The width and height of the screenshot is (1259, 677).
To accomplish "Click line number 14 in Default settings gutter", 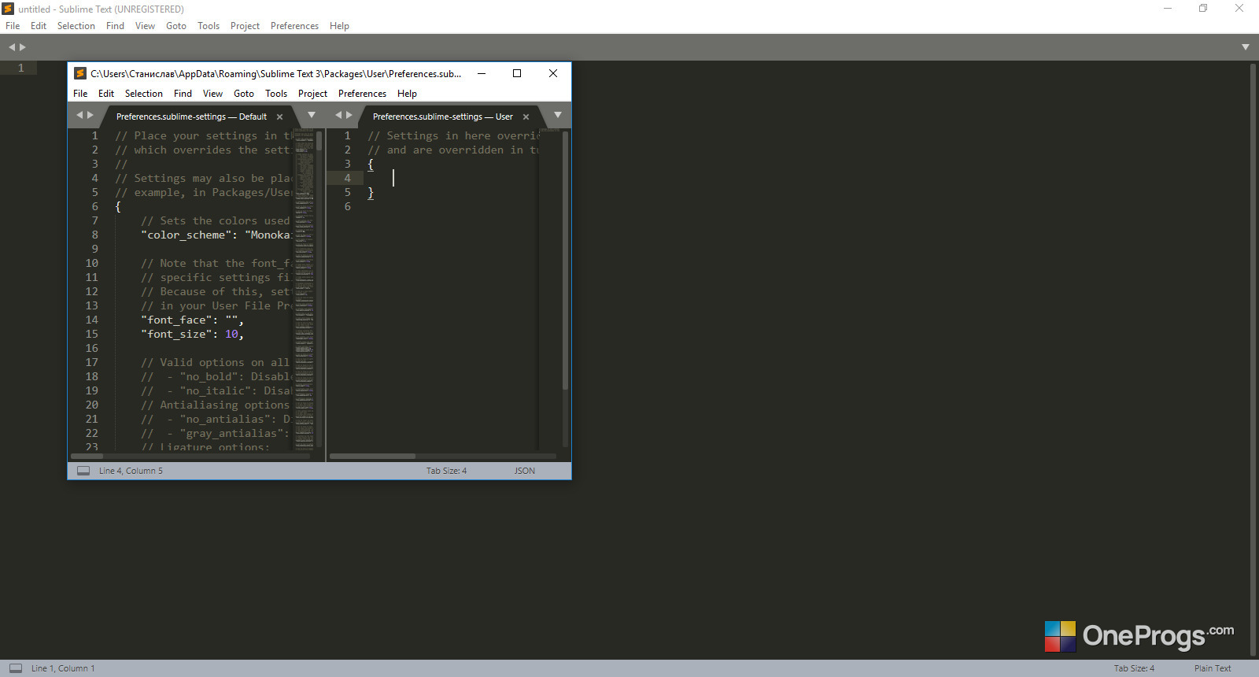I will (x=92, y=320).
